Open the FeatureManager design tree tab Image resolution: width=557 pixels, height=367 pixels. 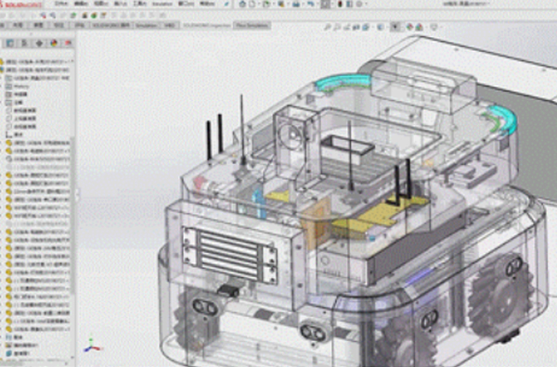9,43
